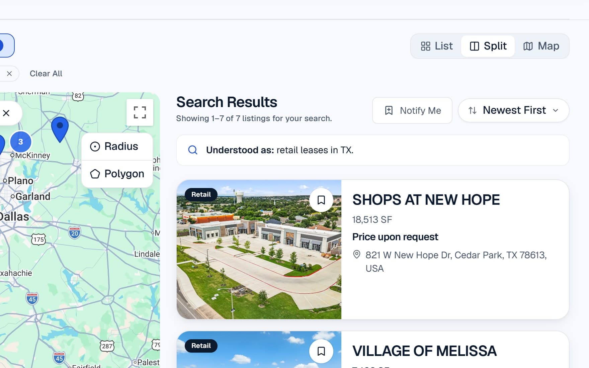Choose the Radius drawing tool
Viewport: 589px width, 368px height.
click(x=117, y=147)
